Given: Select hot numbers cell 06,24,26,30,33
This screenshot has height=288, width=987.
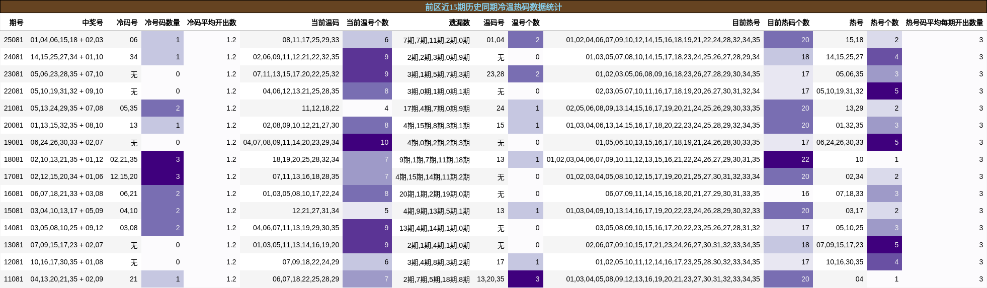Looking at the screenshot, I should point(840,142).
